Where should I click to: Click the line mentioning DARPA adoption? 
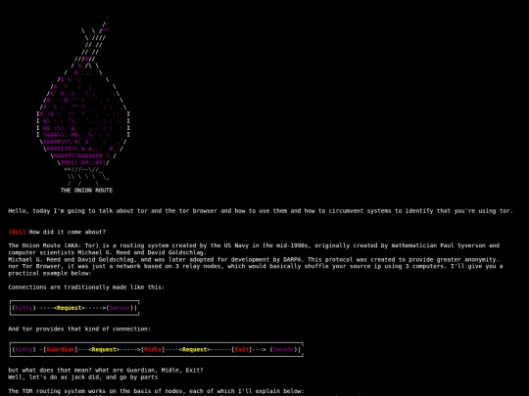pyautogui.click(x=254, y=260)
